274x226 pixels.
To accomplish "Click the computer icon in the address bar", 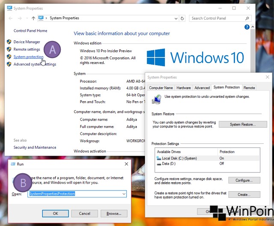I will (x=41, y=18).
